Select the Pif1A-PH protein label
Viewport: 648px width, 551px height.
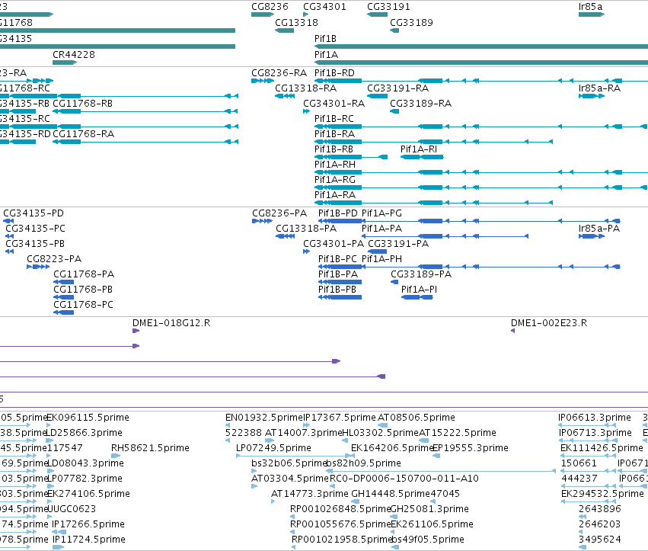point(381,259)
